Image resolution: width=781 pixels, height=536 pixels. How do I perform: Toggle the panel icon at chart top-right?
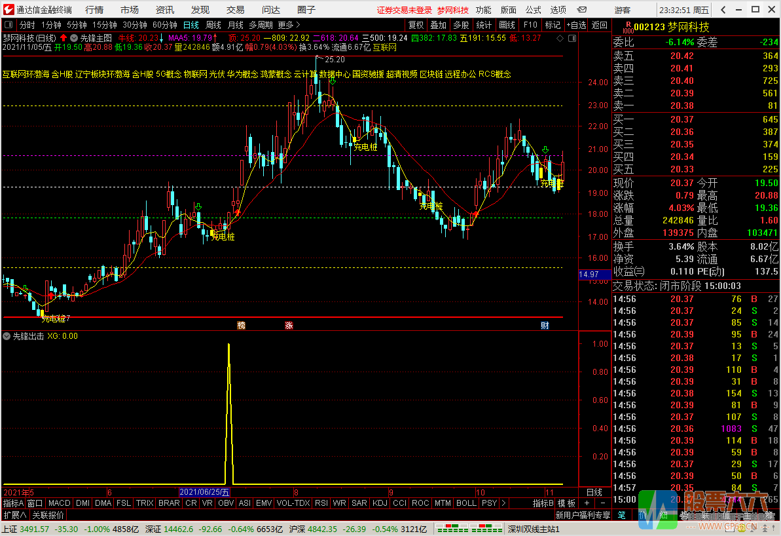point(572,39)
